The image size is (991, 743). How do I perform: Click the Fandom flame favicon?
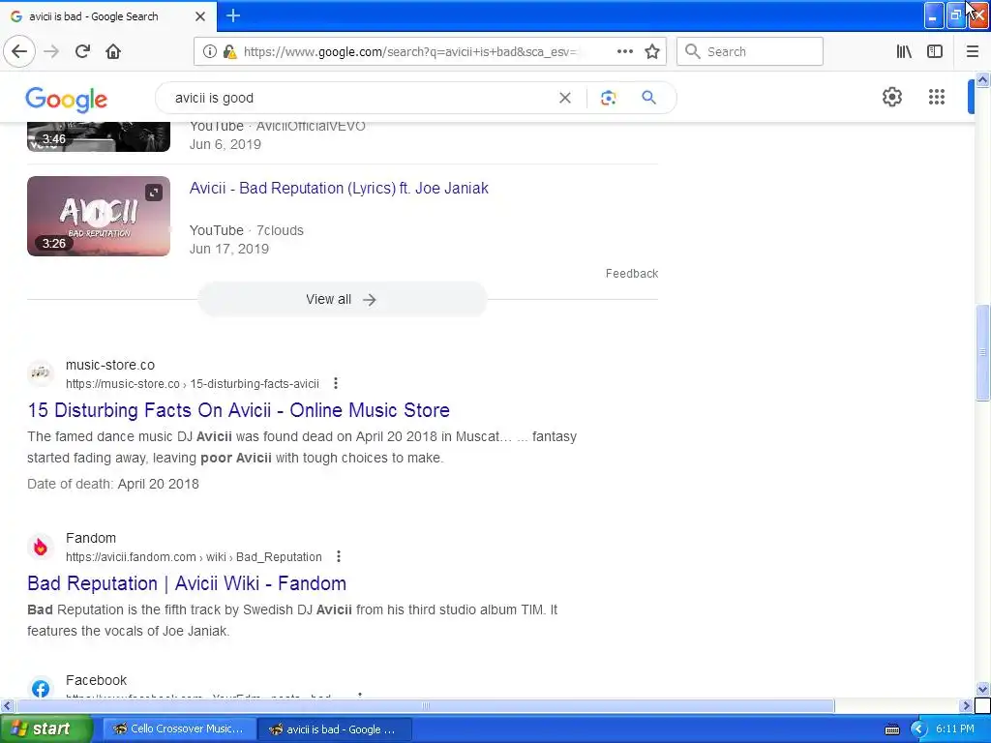point(41,547)
